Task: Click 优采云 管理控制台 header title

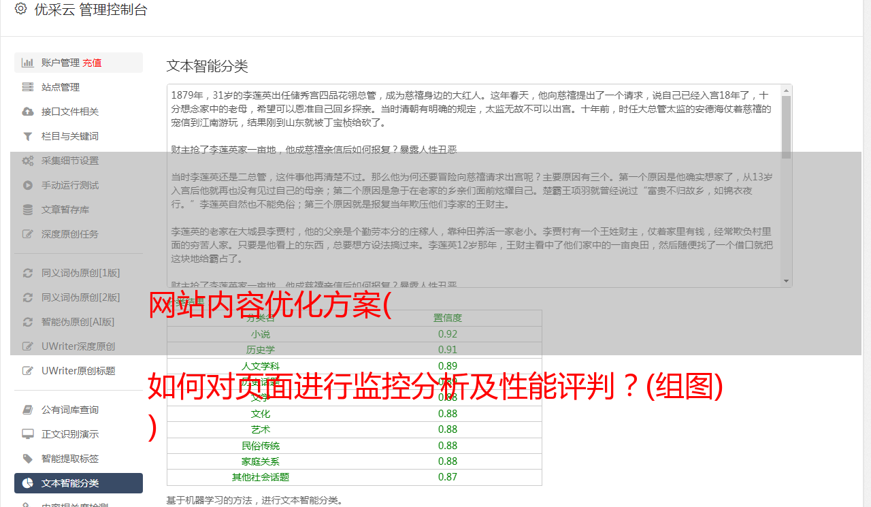Action: click(91, 10)
